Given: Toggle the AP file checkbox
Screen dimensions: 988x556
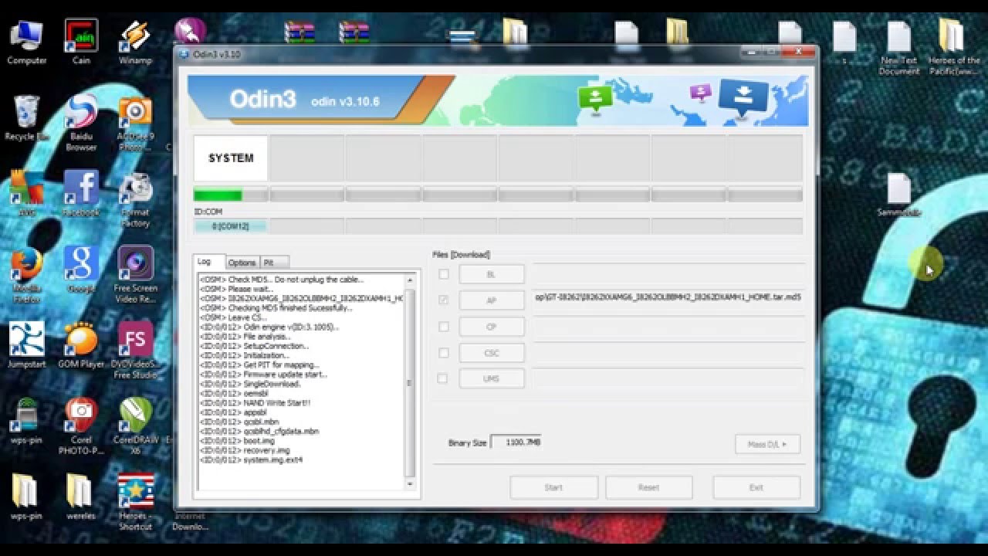Looking at the screenshot, I should [x=443, y=300].
